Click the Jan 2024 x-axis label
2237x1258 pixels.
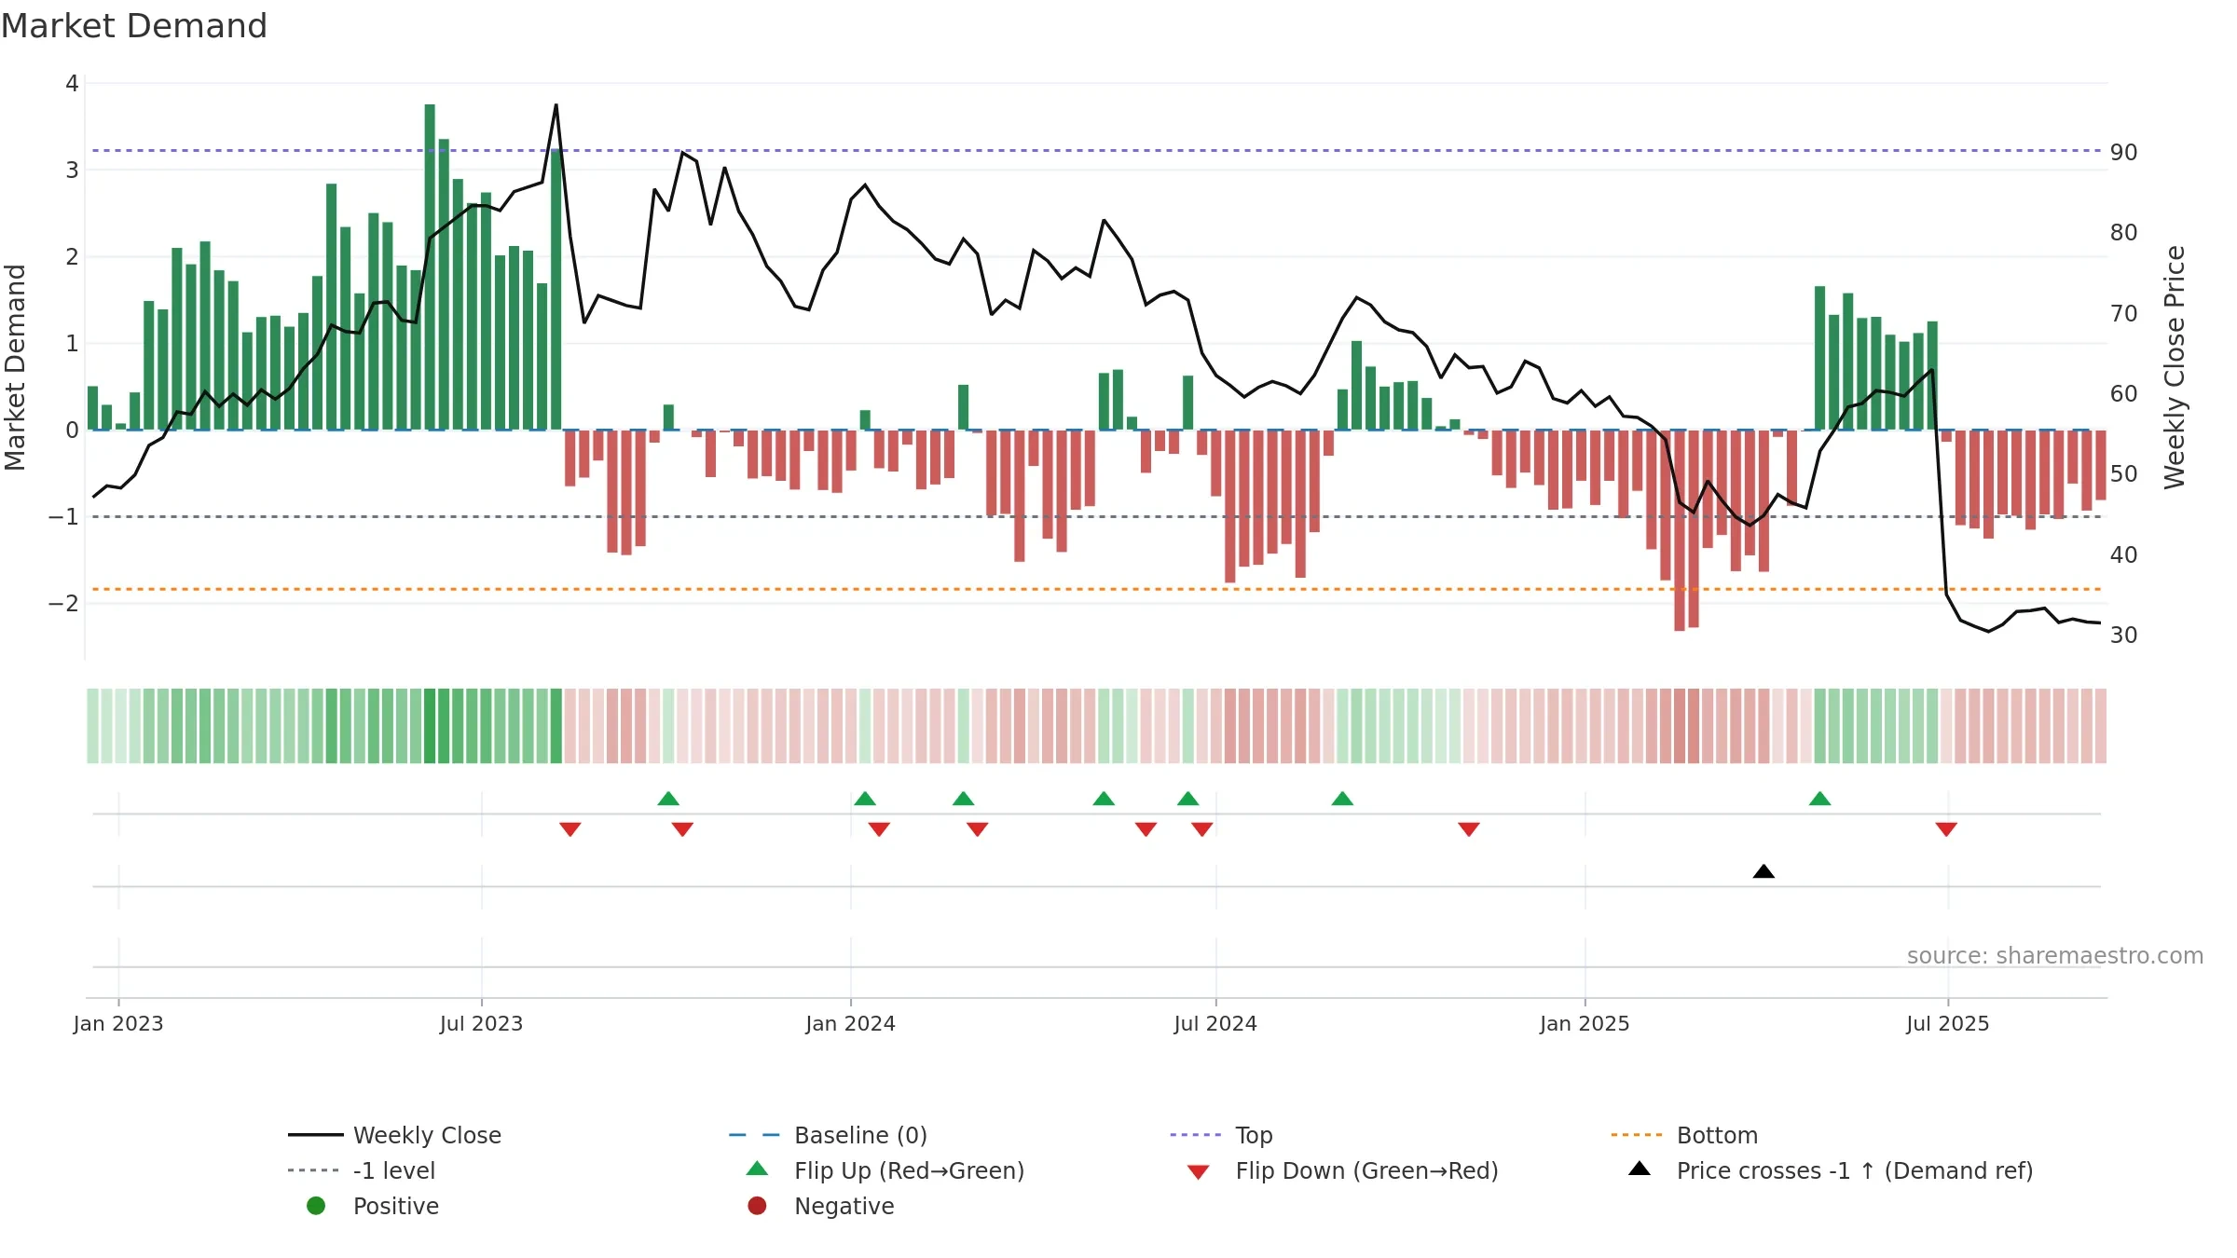click(x=850, y=1023)
